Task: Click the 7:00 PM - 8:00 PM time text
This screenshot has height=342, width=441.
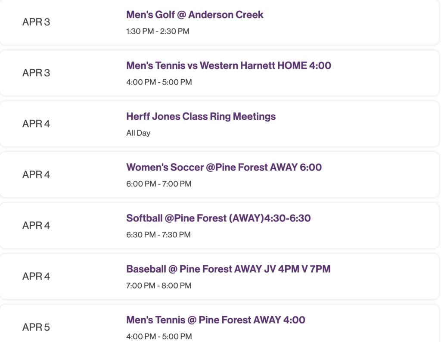Action: point(158,285)
